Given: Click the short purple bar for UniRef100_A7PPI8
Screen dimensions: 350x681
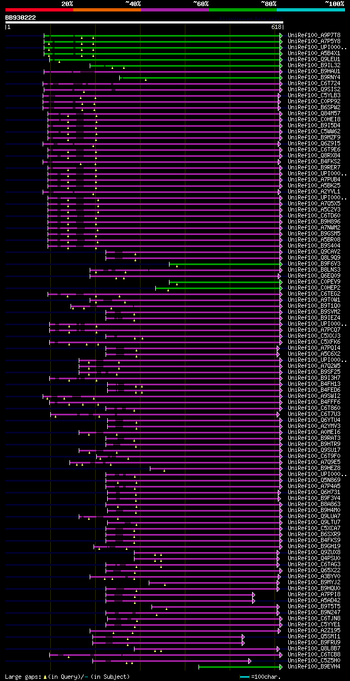Looking at the screenshot, I should click(180, 595).
